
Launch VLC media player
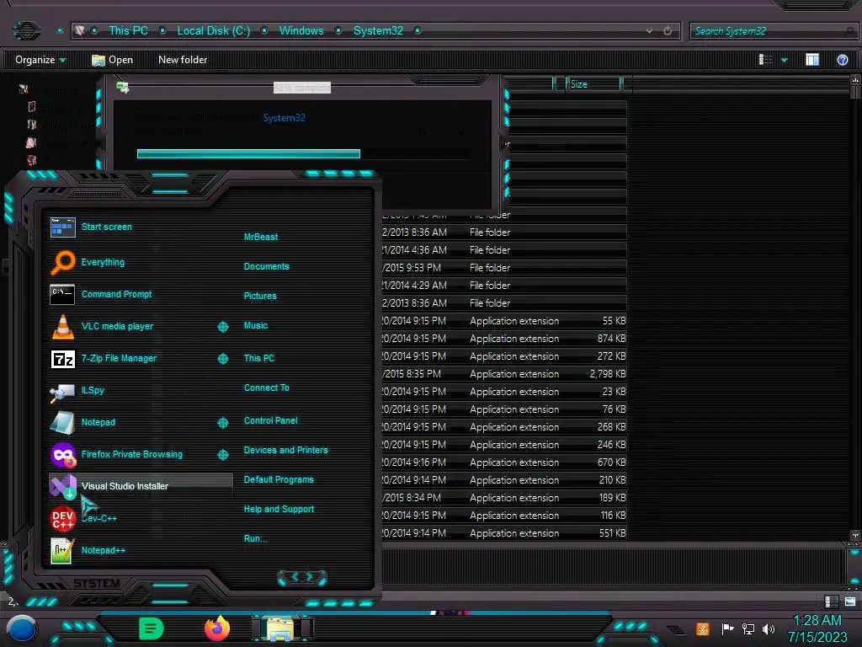[62, 326]
